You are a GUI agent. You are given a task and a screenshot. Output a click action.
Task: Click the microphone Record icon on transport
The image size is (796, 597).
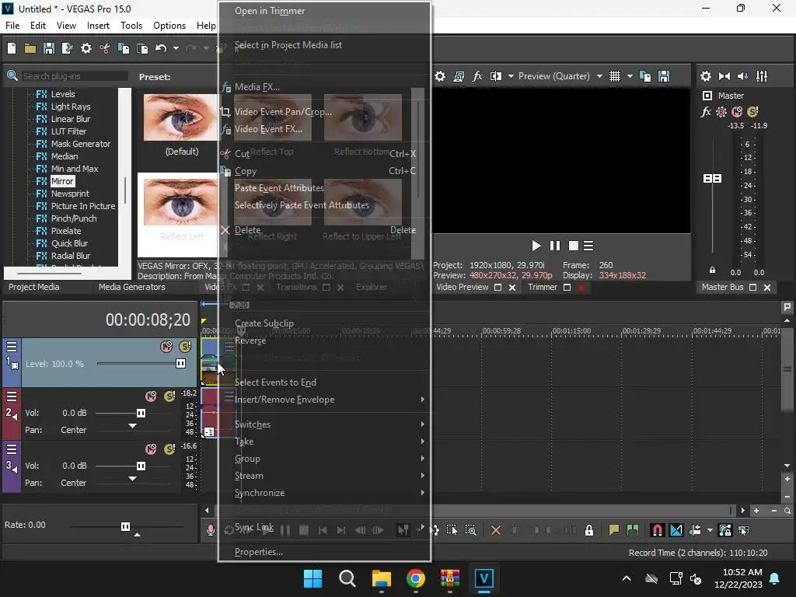[x=211, y=530]
